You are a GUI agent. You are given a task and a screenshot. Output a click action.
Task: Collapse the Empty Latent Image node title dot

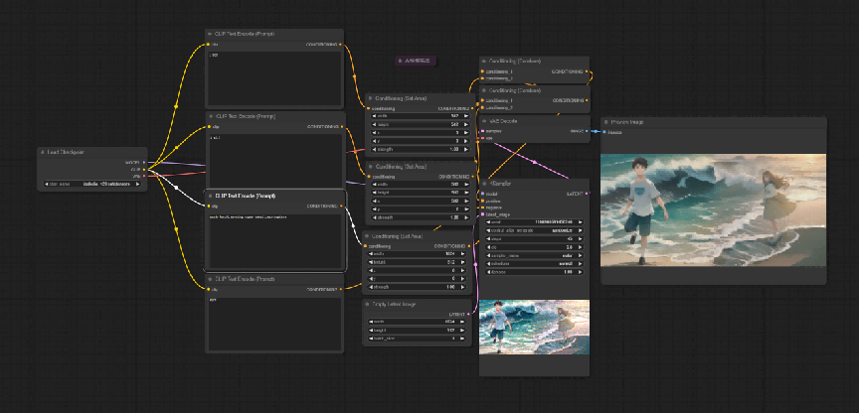point(367,304)
